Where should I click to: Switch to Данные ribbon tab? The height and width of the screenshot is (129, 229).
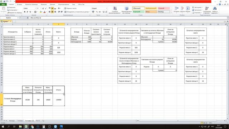[53, 5]
